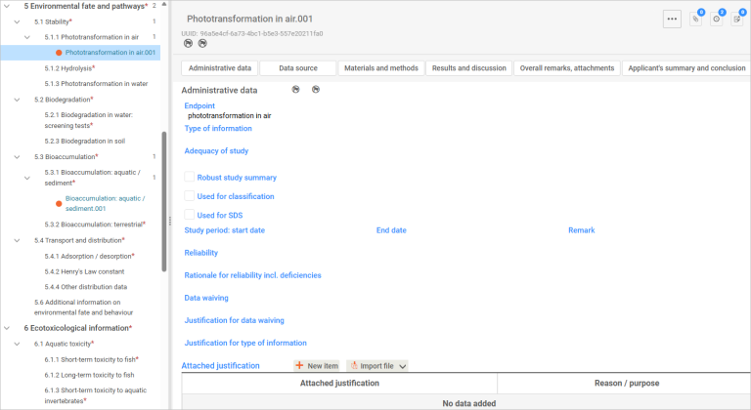Click the Data waiving label
Viewport: 751px width, 410px height.
click(x=206, y=298)
